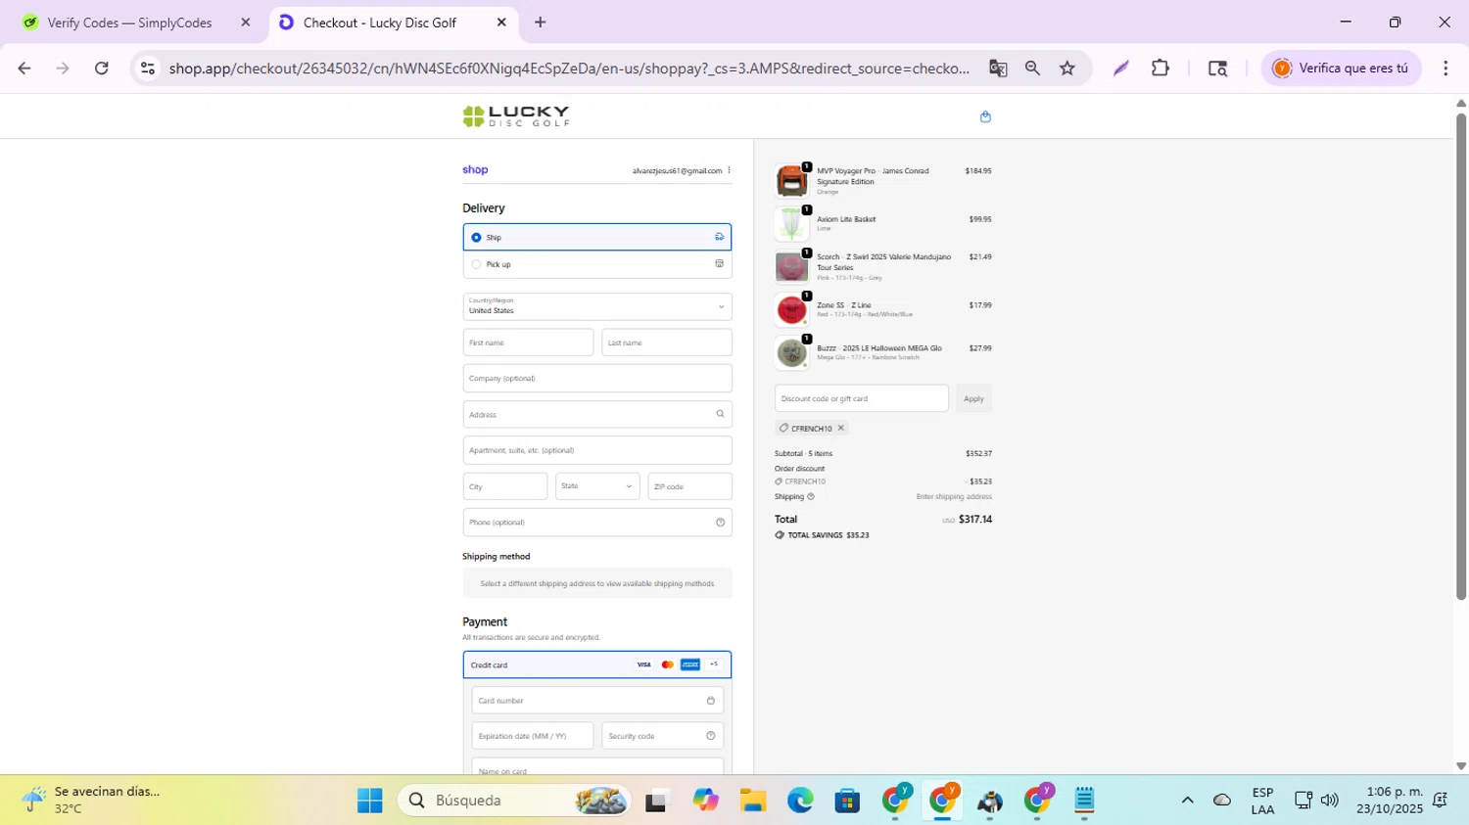
Task: Click the Shipping info help icon
Action: click(811, 496)
